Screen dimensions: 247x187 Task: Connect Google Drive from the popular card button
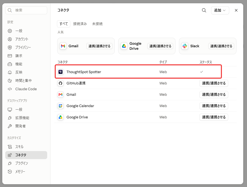point(160,46)
